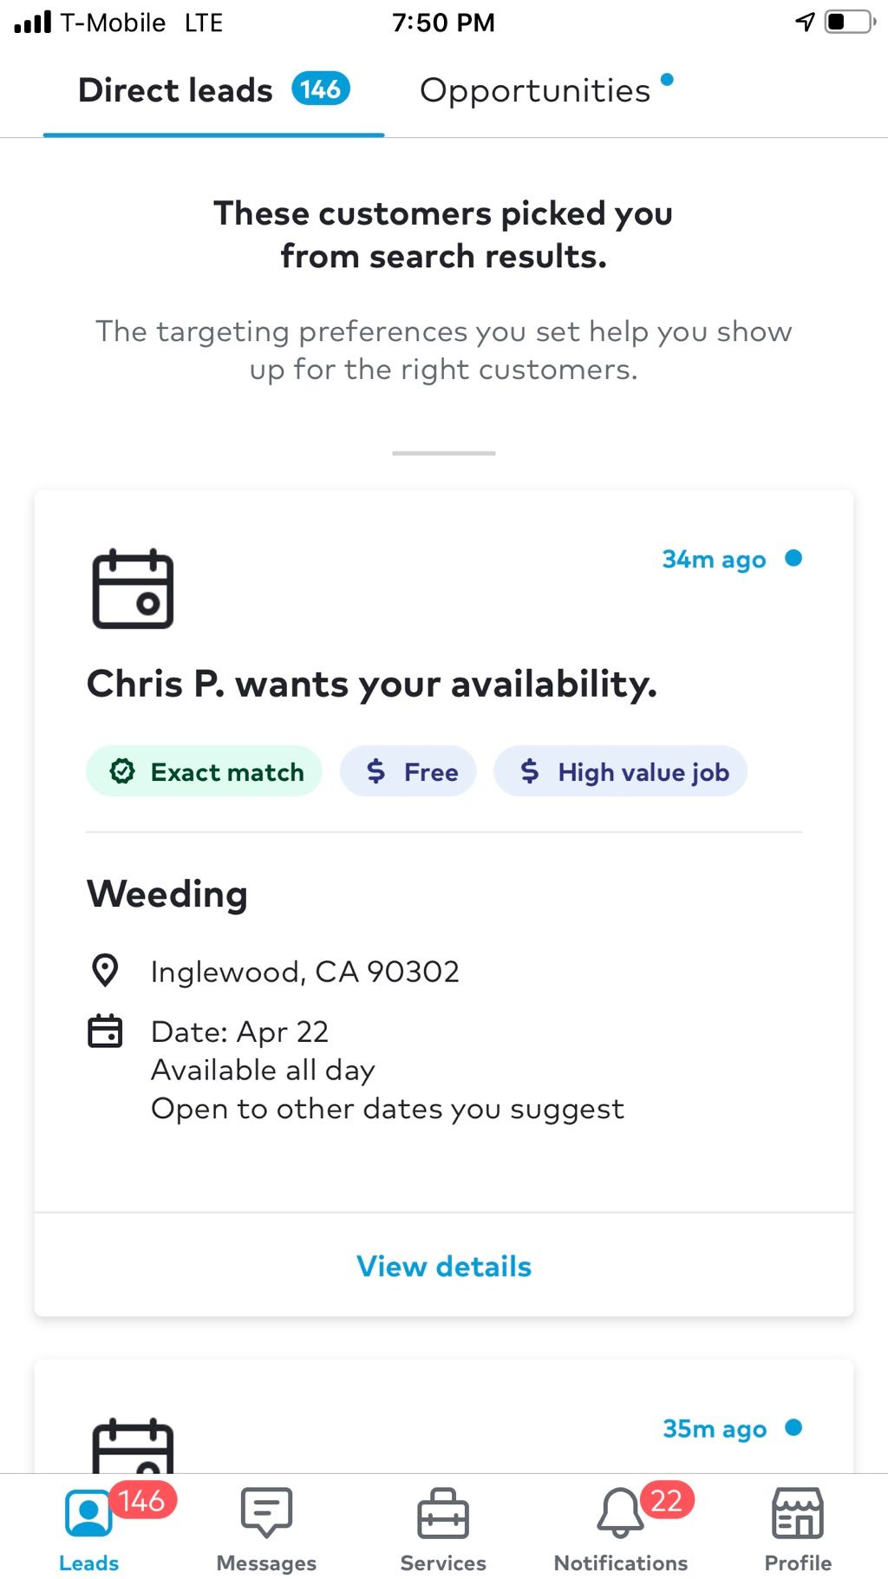Tap the calendar icon on Chris P. card
This screenshot has height=1579, width=888.
point(133,588)
